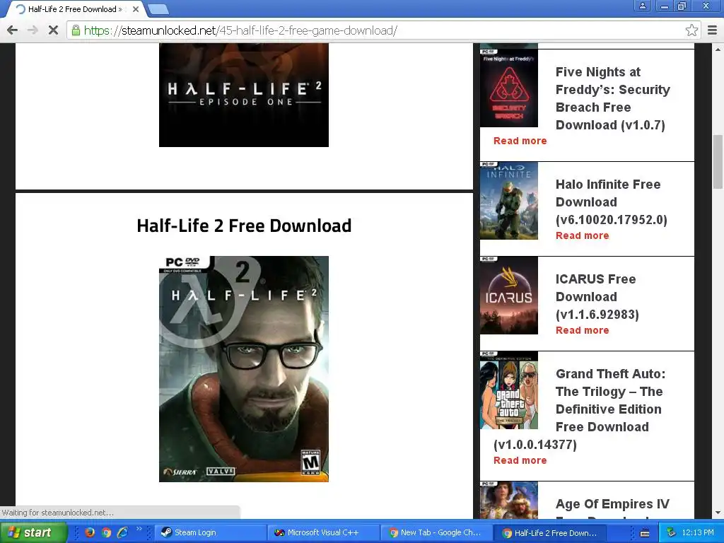Switch to the Steam Login taskbar window

click(210, 533)
